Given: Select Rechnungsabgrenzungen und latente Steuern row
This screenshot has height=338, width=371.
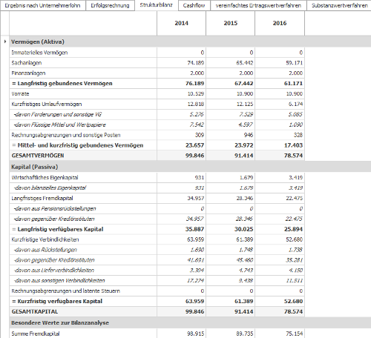Looking at the screenshot, I should coord(65,291).
